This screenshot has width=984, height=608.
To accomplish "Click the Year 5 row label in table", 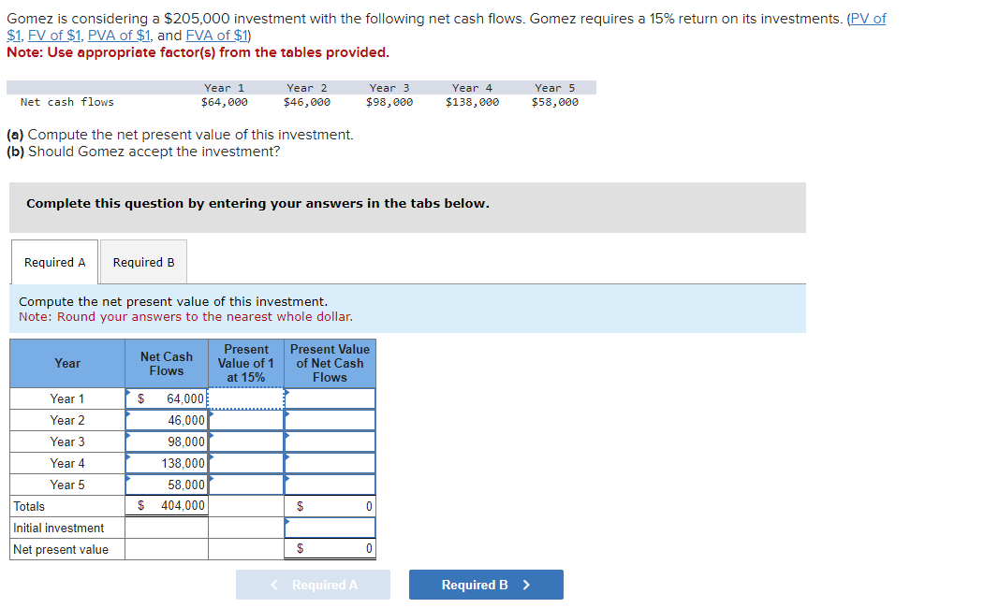I will pyautogui.click(x=67, y=485).
